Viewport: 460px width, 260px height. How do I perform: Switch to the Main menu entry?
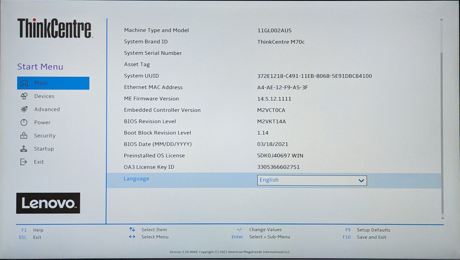click(x=53, y=83)
